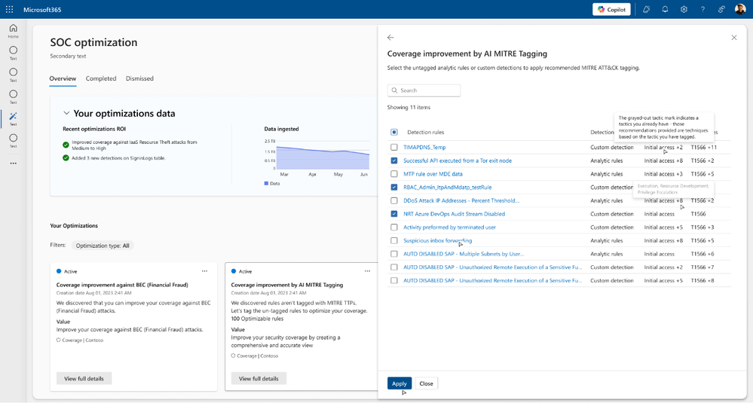Open the TIMAPDNS_Temp rule link
The image size is (753, 403).
(x=424, y=148)
